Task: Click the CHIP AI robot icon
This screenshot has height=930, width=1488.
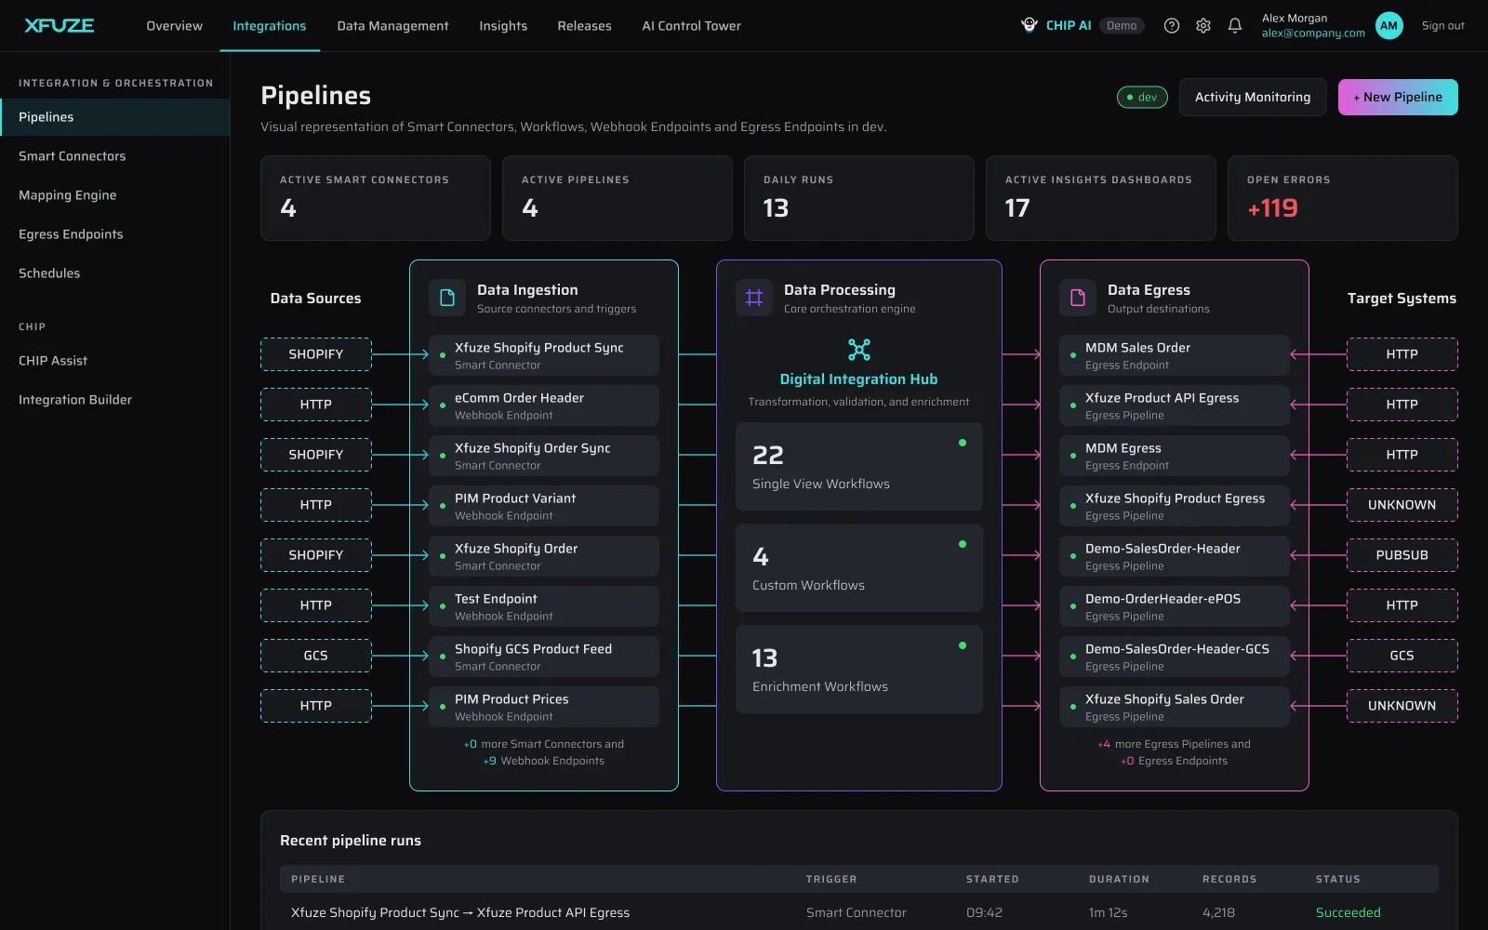Action: point(1030,25)
